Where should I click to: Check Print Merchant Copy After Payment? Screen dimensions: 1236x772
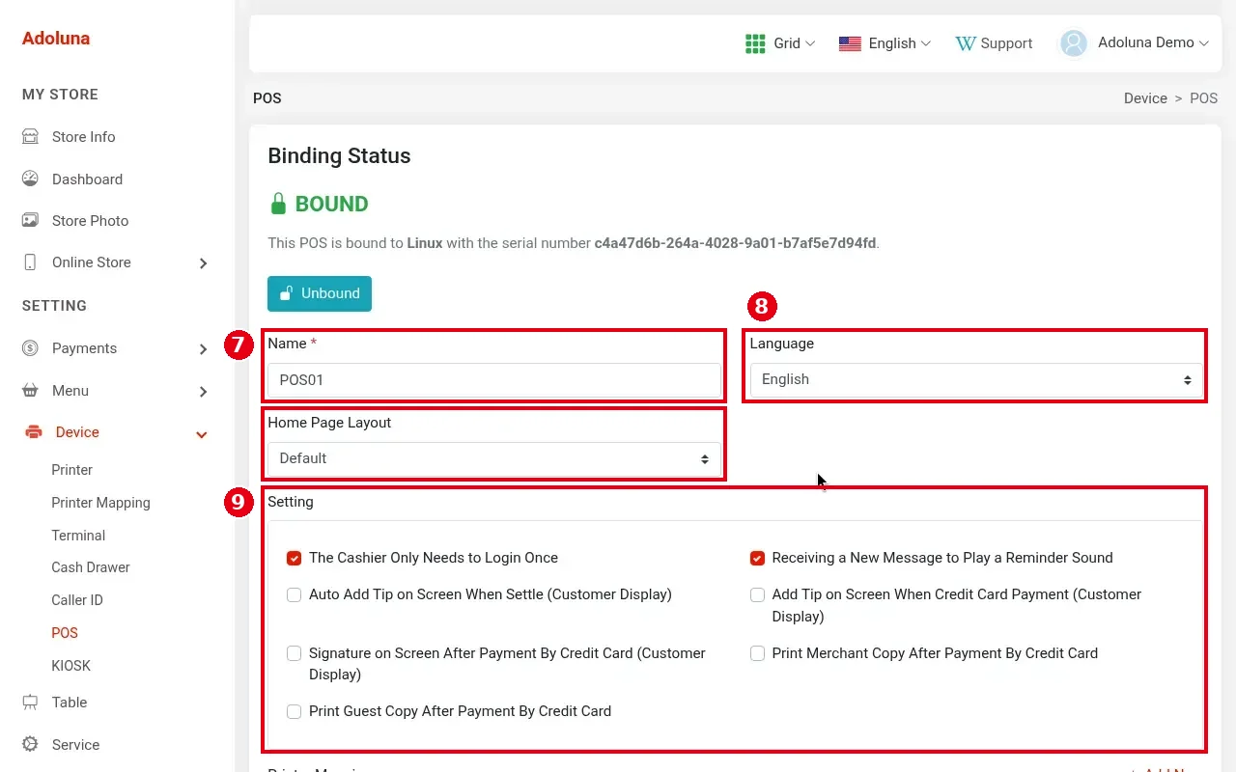click(758, 653)
